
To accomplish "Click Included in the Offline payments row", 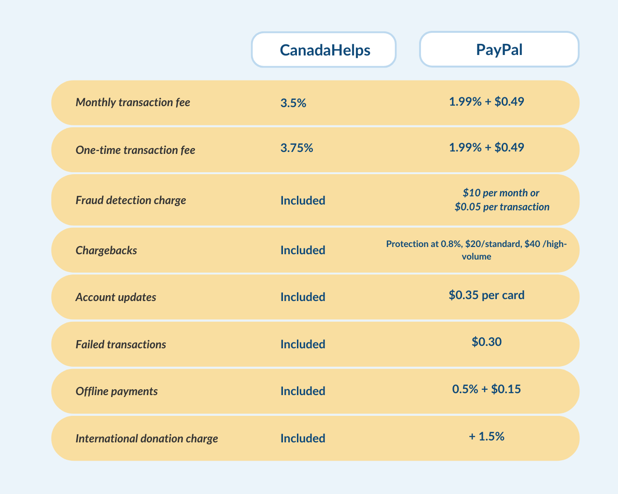I will point(303,391).
